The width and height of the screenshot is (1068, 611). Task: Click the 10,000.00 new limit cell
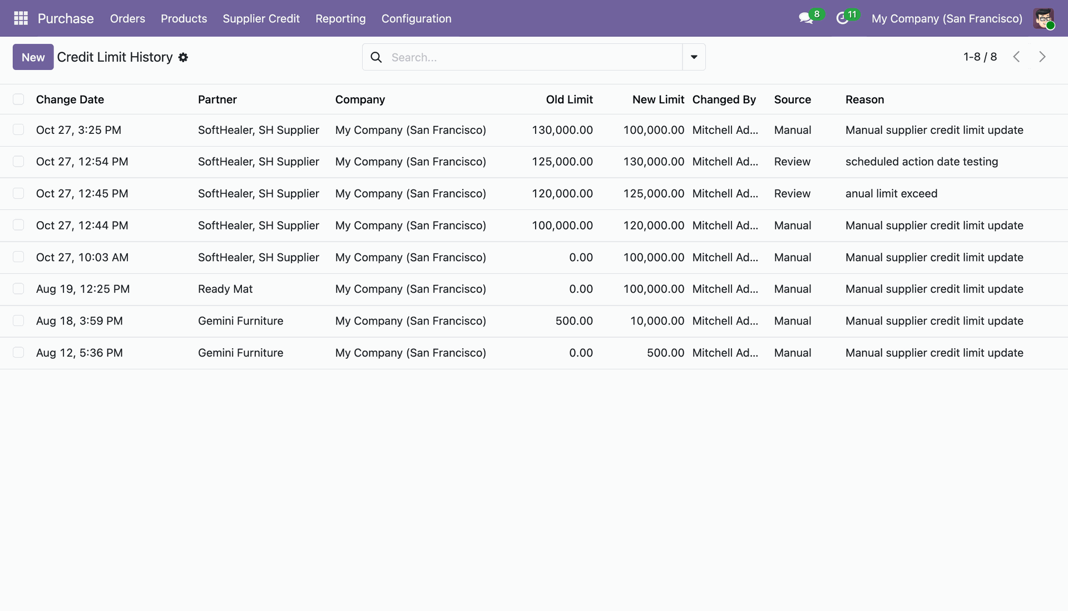click(x=657, y=321)
